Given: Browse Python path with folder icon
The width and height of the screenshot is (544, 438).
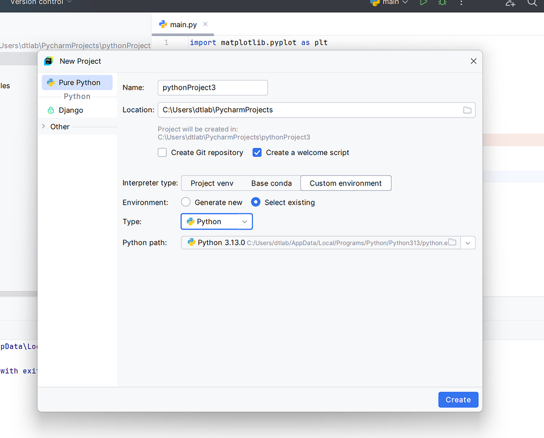Looking at the screenshot, I should click(453, 242).
